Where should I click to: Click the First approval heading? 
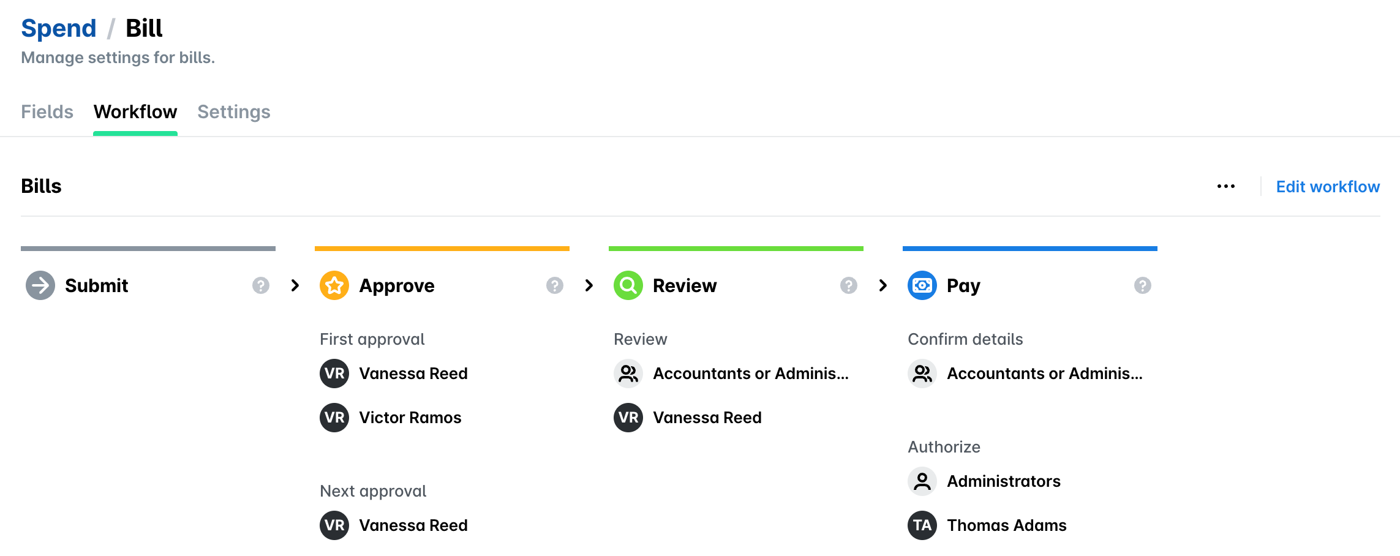(372, 340)
